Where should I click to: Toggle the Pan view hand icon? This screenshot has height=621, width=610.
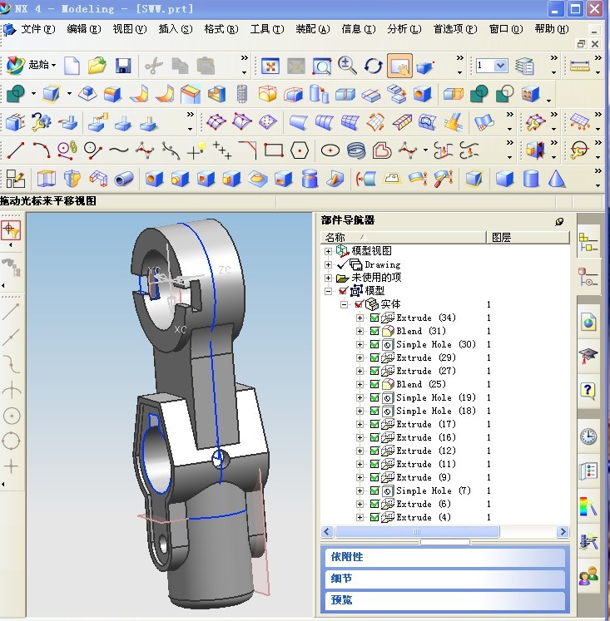click(x=399, y=66)
